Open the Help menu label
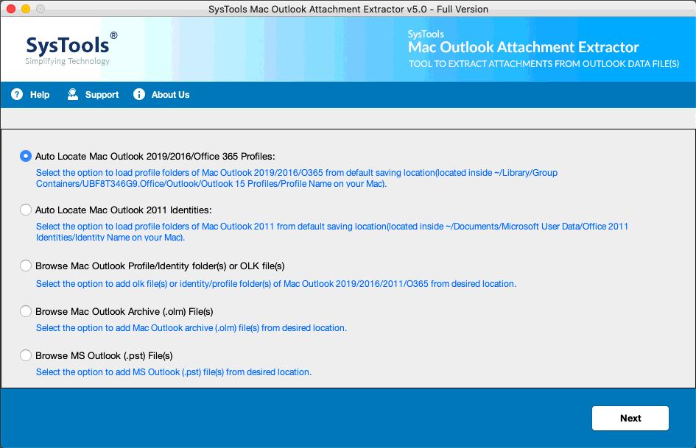Image resolution: width=696 pixels, height=448 pixels. 40,94
